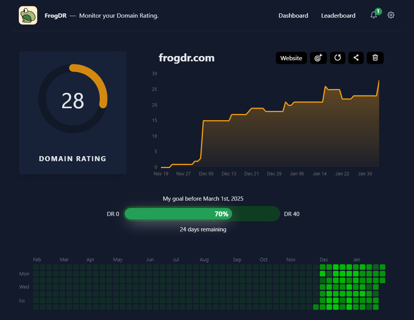
Task: Delete domain with trash icon
Action: tap(375, 58)
